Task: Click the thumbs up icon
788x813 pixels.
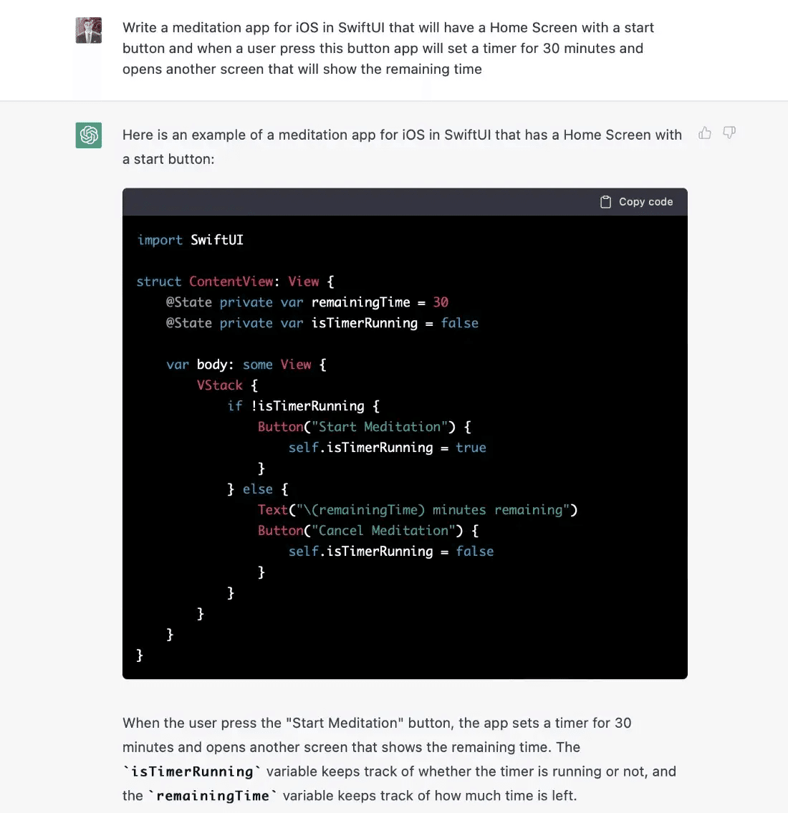Action: click(704, 133)
